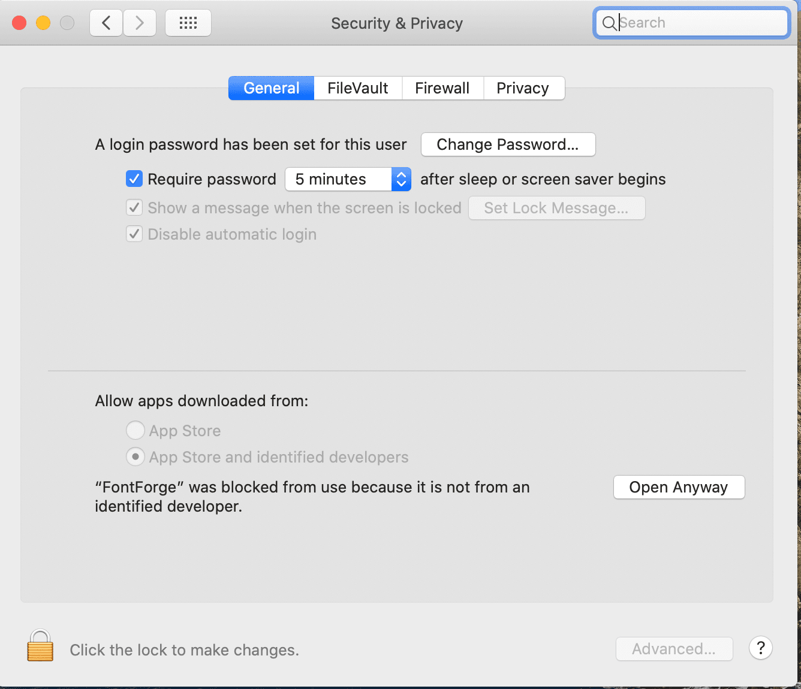Viewport: 801px width, 689px height.
Task: Click 'after sleep or screen saver begins' text
Action: (x=543, y=179)
